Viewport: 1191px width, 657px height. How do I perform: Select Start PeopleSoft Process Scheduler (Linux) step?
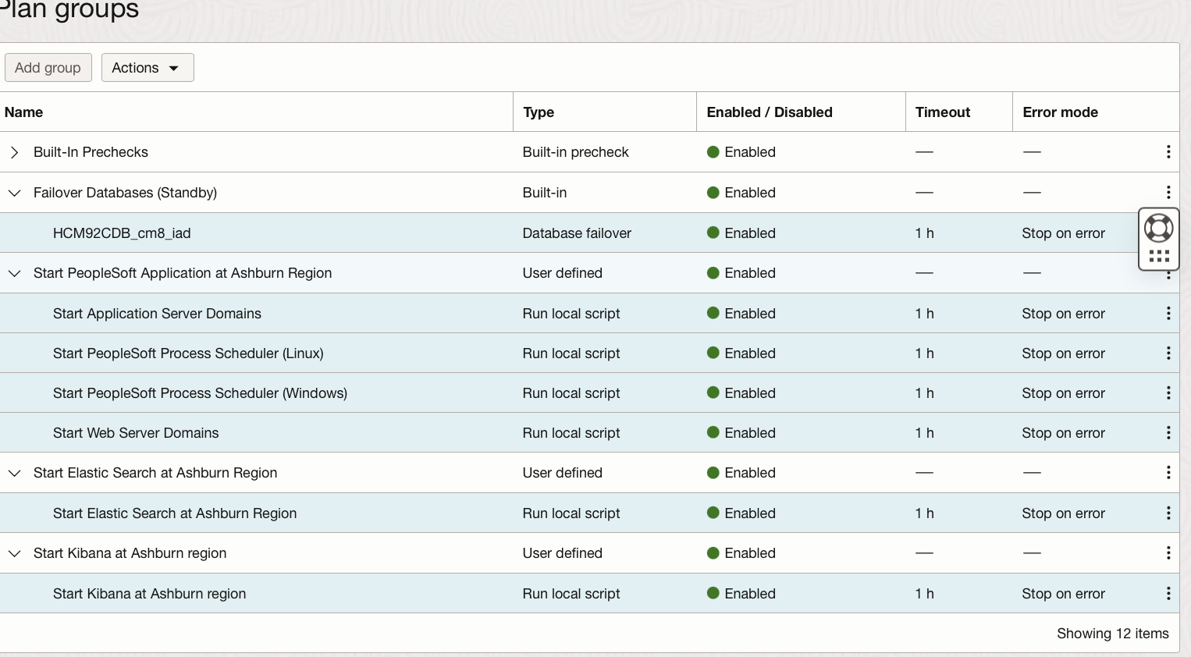(x=188, y=353)
